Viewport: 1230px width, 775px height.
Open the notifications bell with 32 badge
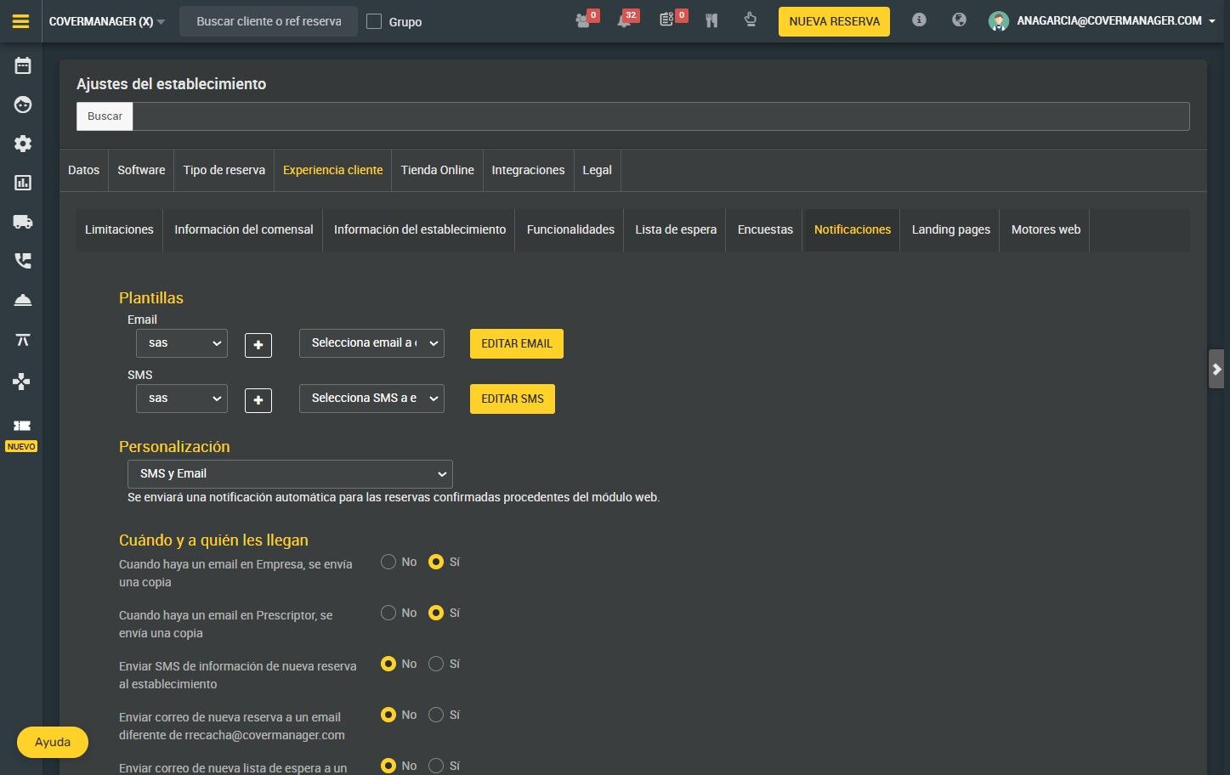[x=625, y=20]
